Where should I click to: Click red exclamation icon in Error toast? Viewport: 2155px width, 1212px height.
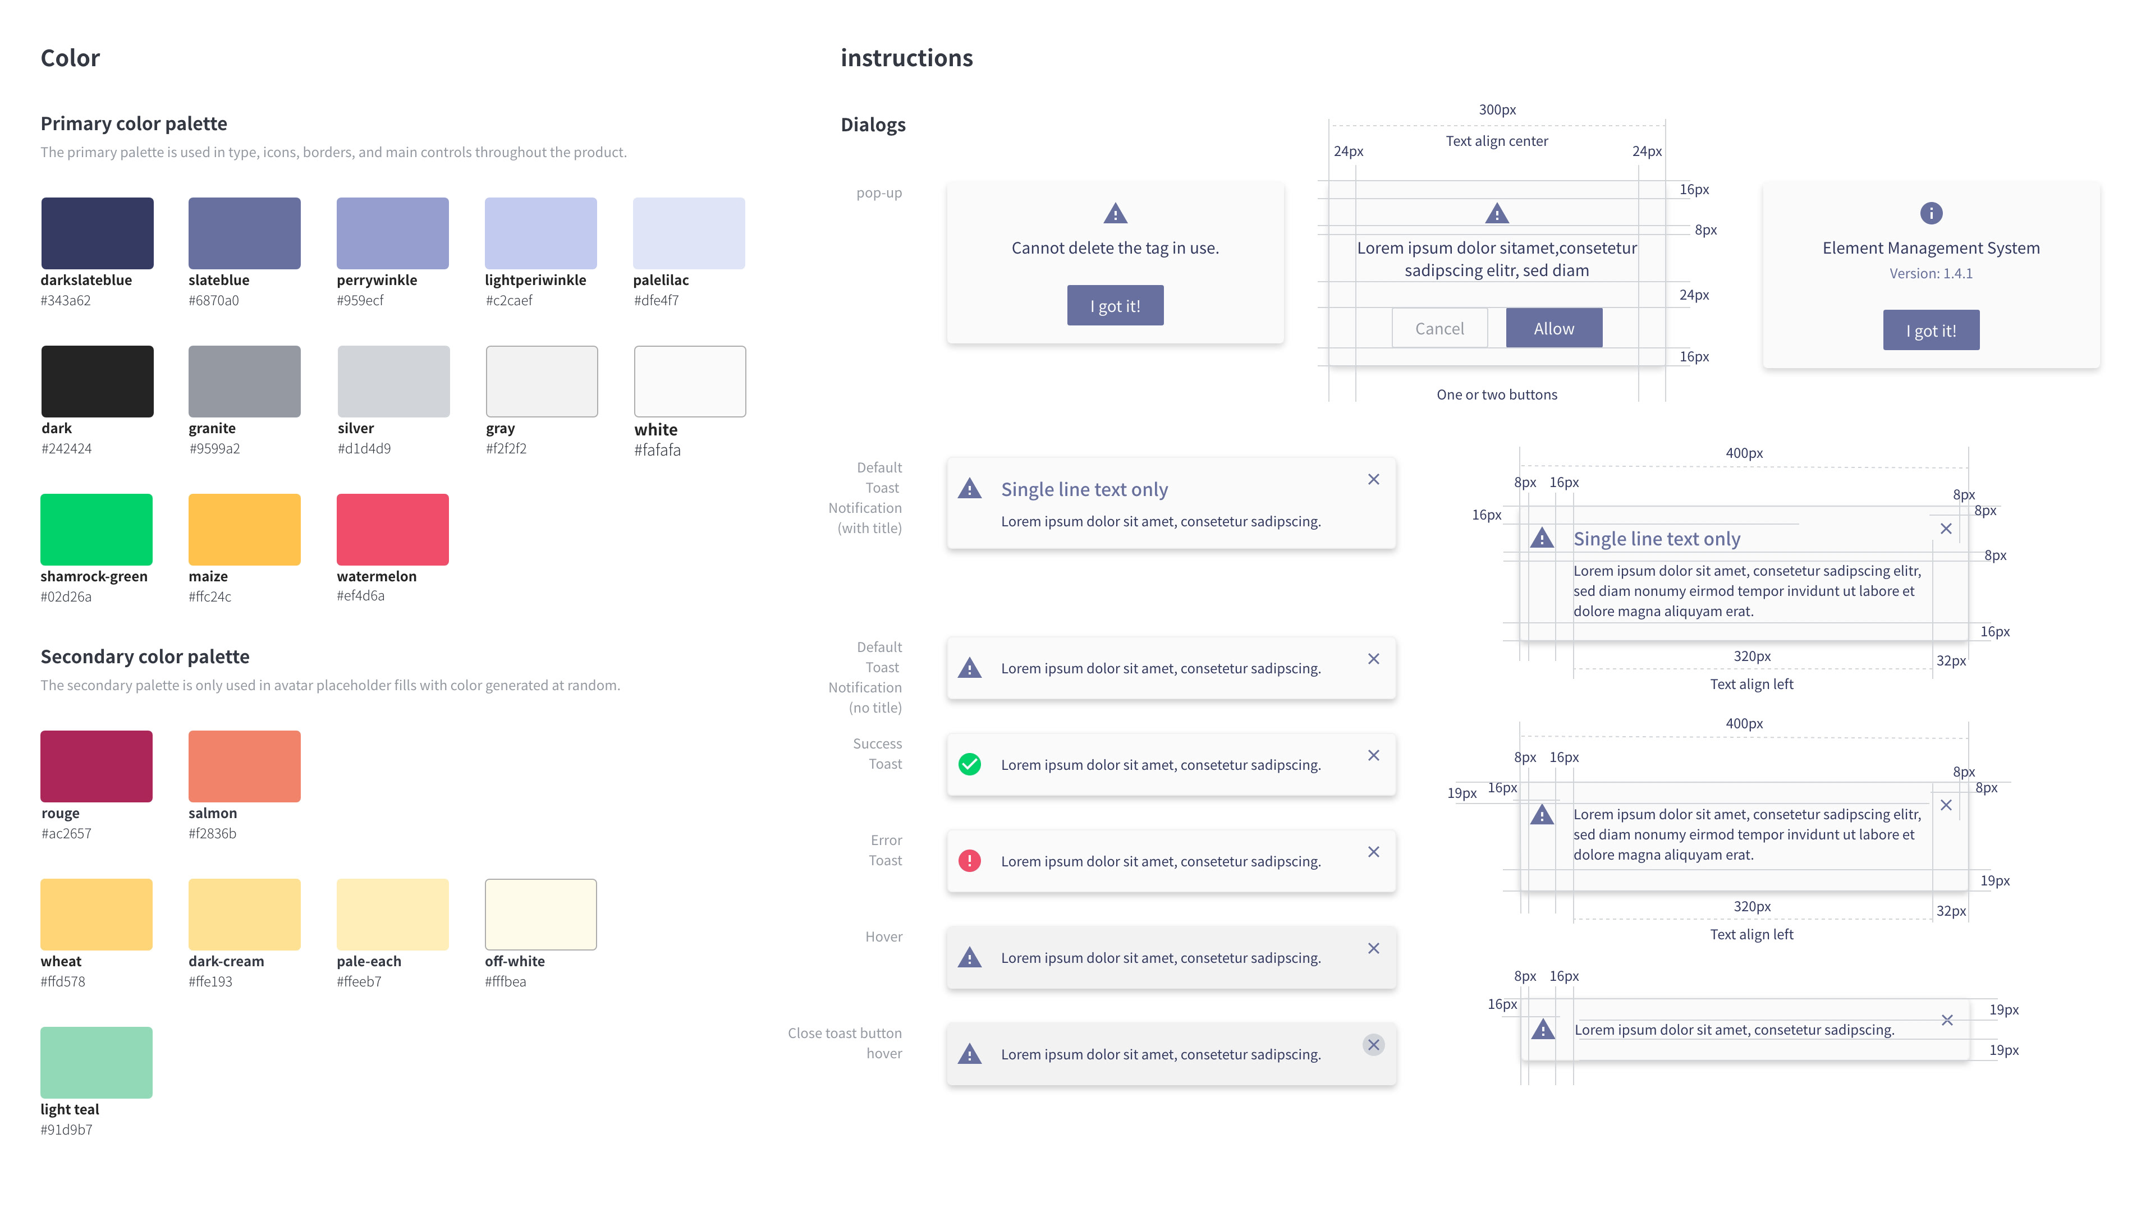point(970,861)
